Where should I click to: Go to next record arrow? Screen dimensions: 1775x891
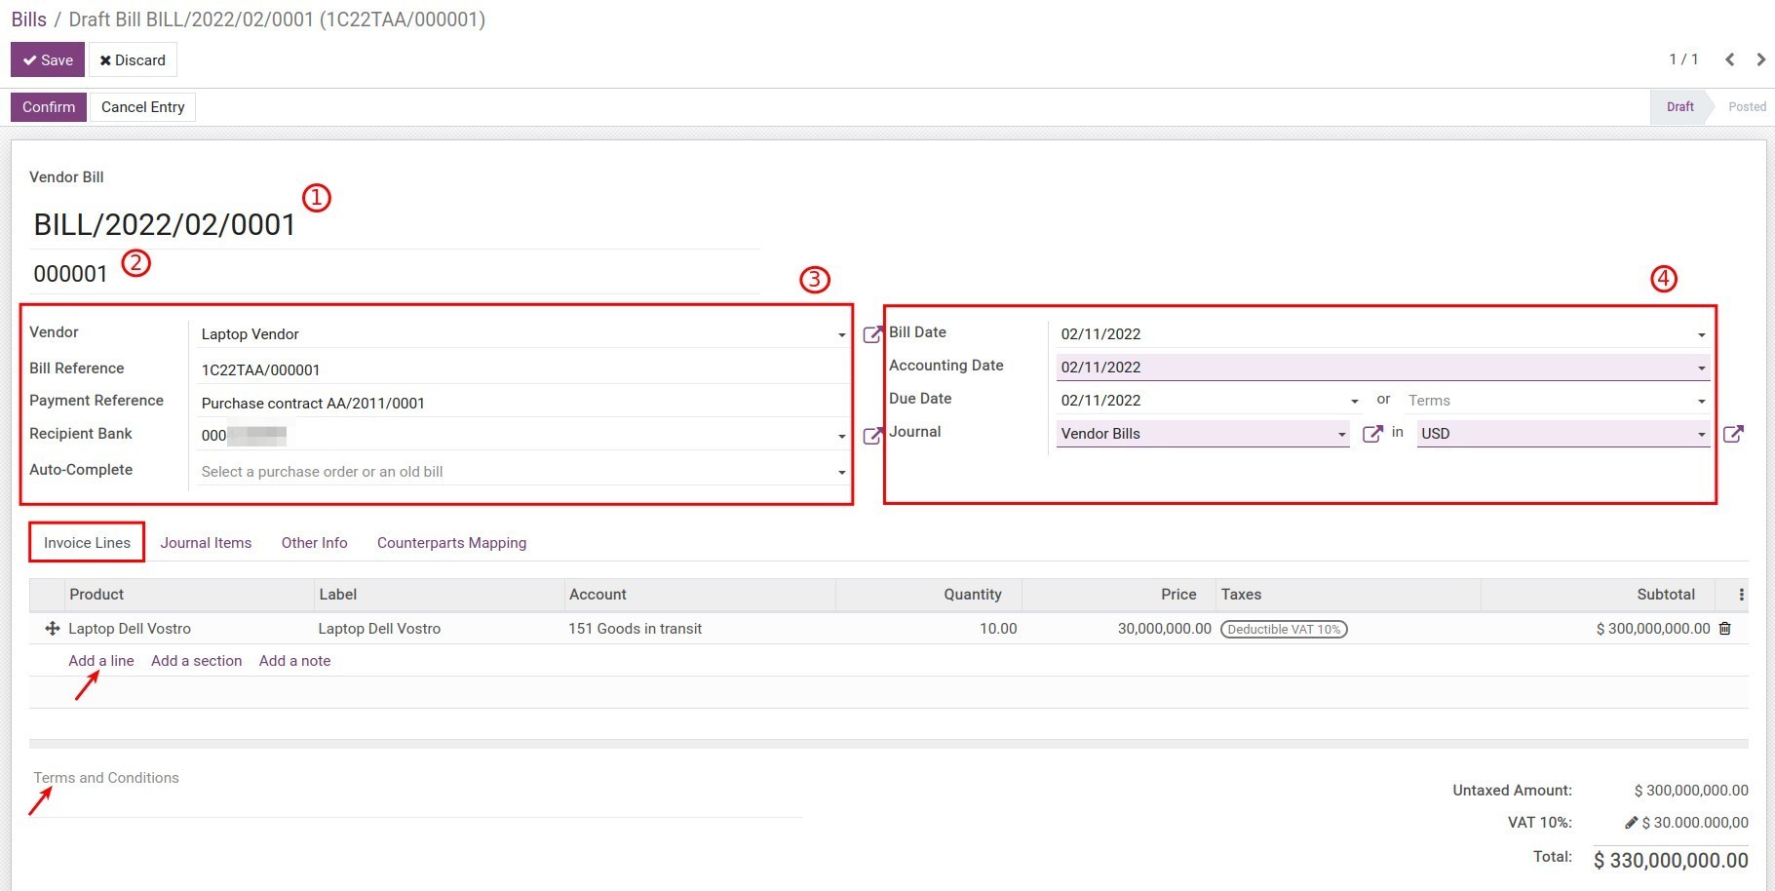(1760, 59)
